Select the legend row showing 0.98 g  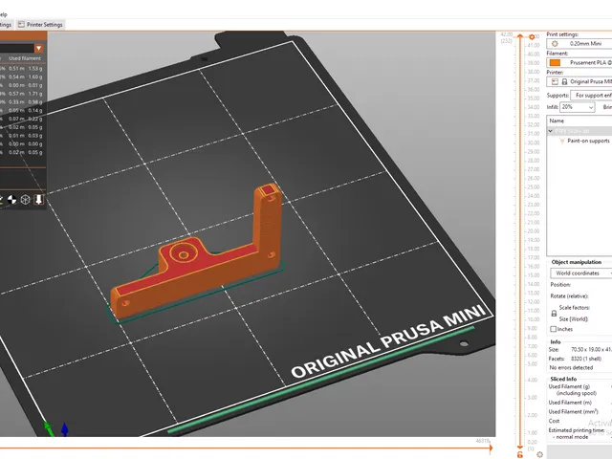click(21, 102)
